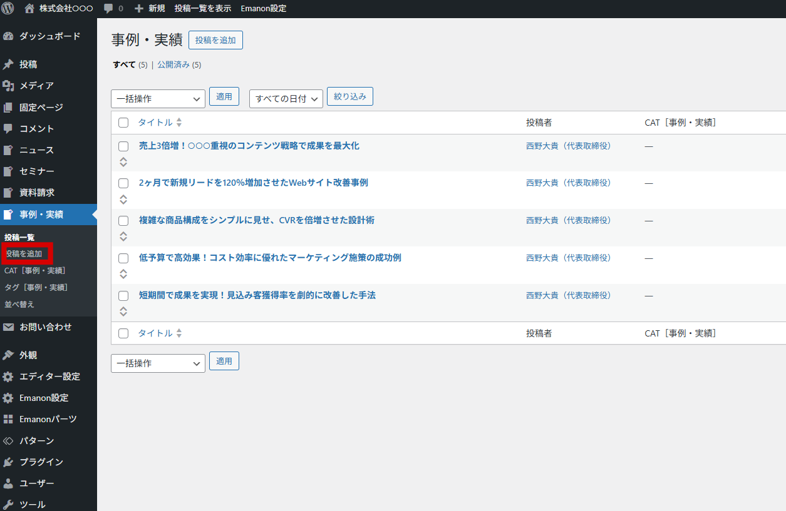The width and height of the screenshot is (786, 511).
Task: Click the 絞り込み filter button
Action: pyautogui.click(x=350, y=96)
